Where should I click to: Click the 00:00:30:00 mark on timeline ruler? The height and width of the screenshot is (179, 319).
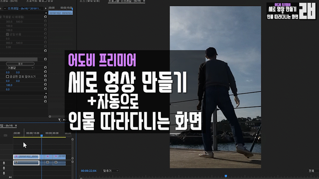click(52, 133)
